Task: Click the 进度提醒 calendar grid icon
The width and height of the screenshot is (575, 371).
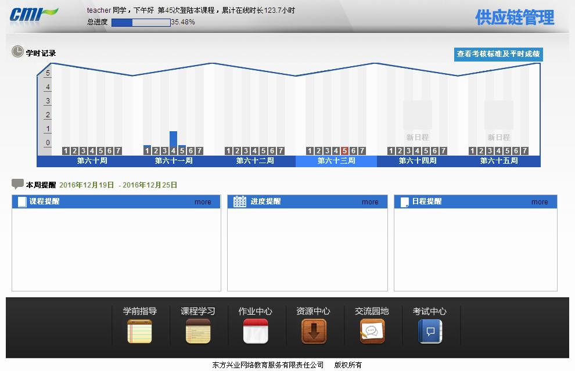Action: (x=240, y=201)
